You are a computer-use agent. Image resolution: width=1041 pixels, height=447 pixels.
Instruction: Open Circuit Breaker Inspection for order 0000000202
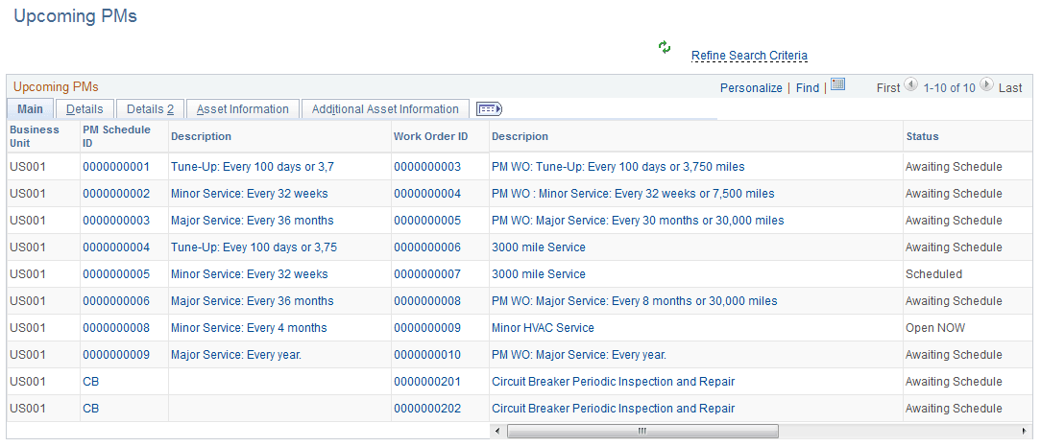613,409
